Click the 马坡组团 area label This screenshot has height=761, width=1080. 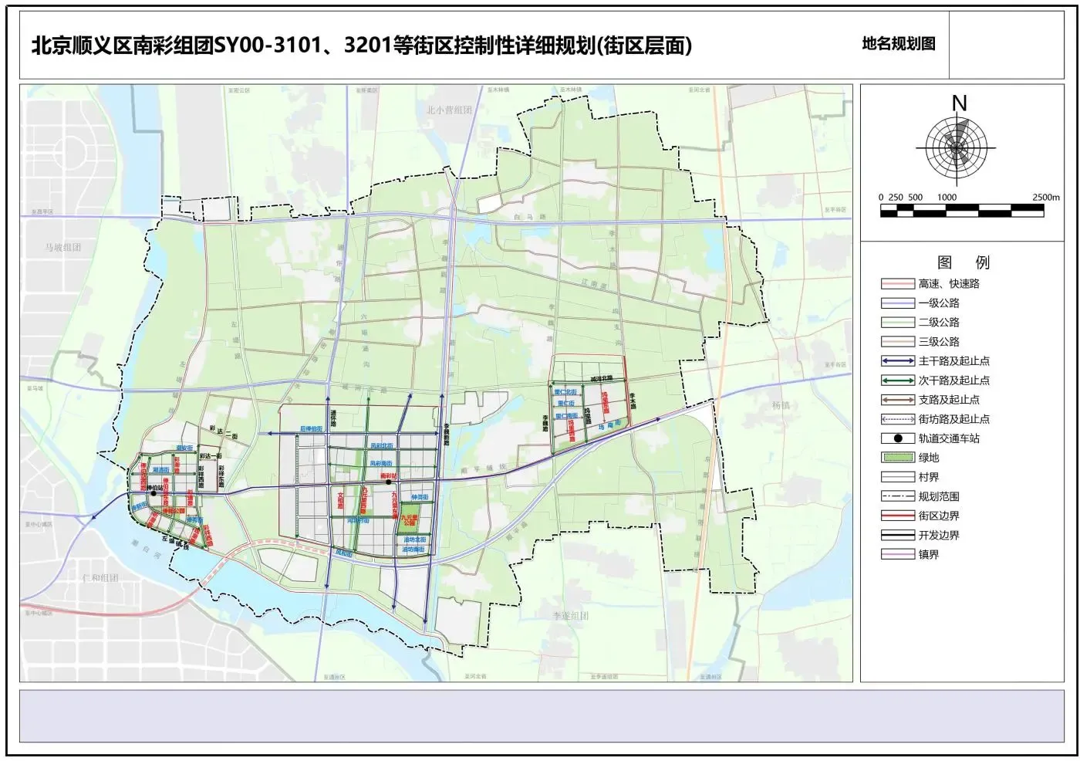[63, 248]
